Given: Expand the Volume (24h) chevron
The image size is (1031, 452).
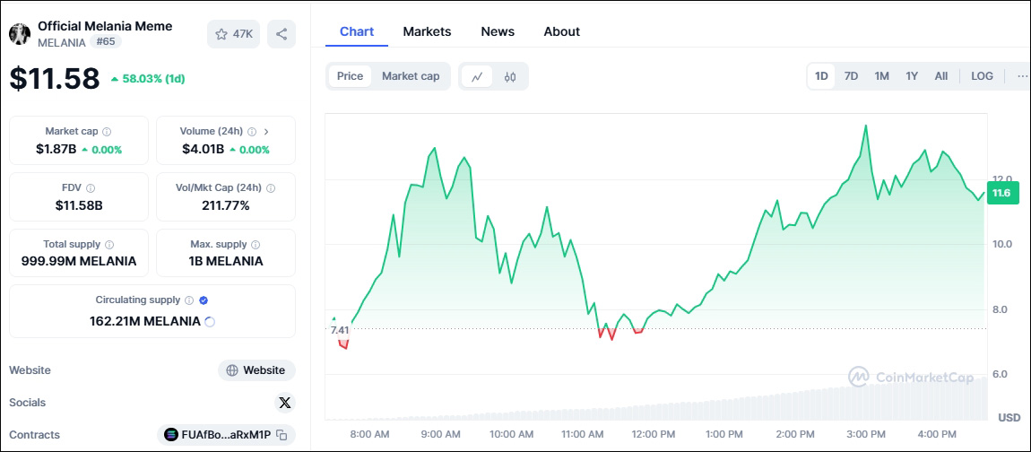Looking at the screenshot, I should pos(266,132).
